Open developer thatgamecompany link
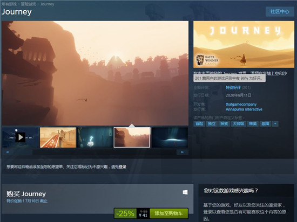 (241, 105)
